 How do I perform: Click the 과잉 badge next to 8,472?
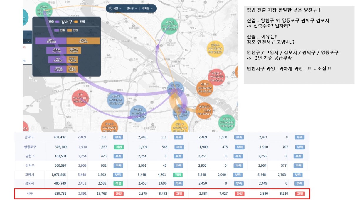pyautogui.click(x=179, y=194)
